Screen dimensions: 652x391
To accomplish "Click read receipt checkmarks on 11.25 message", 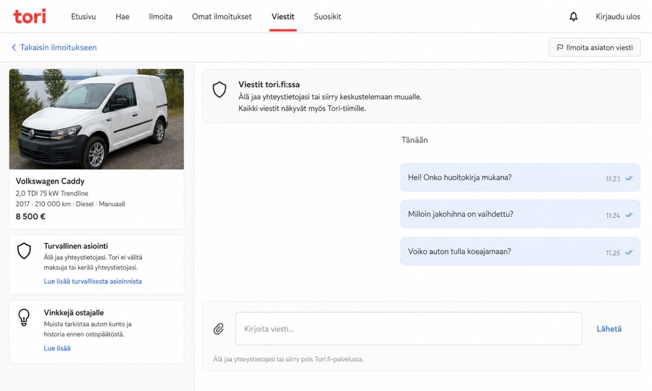I will [x=629, y=253].
